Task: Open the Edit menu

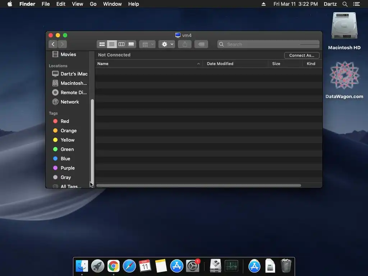Action: point(61,4)
